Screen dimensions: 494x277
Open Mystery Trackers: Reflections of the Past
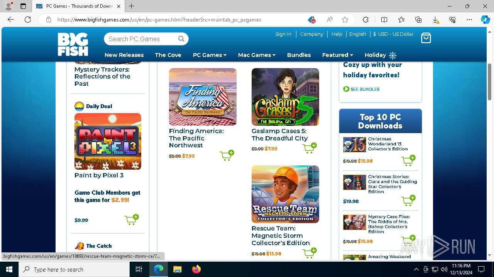click(x=102, y=77)
